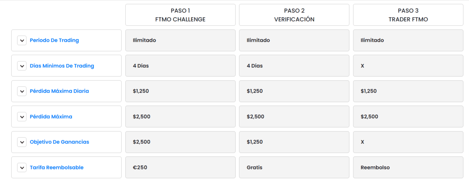Expand the Periodo De Trading row
The height and width of the screenshot is (181, 469).
pyautogui.click(x=22, y=40)
